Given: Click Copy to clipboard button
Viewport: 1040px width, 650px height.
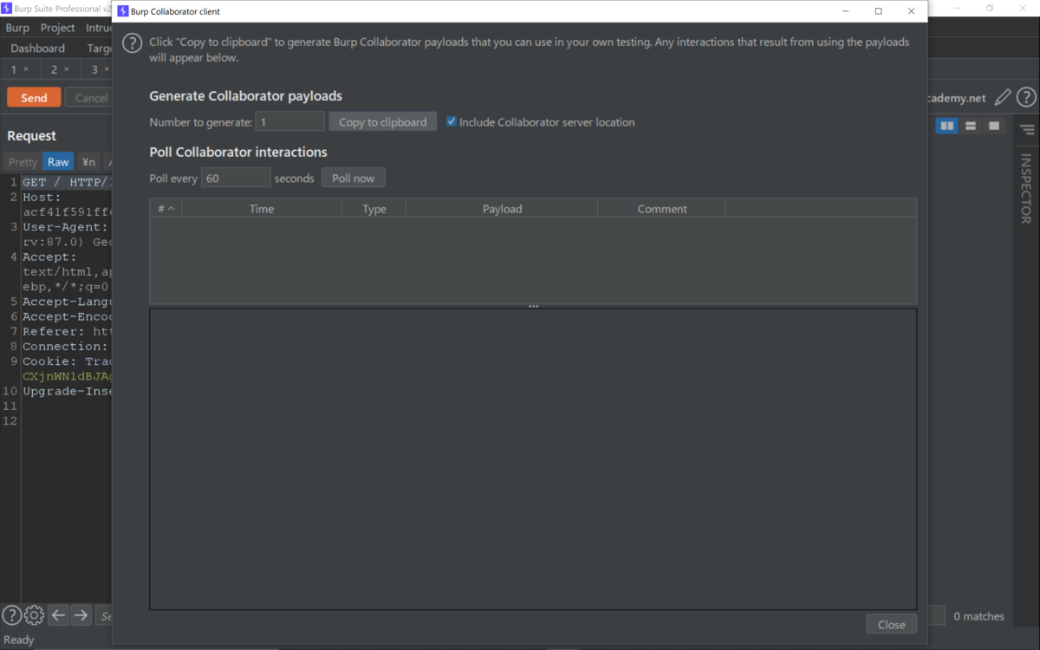Looking at the screenshot, I should (x=383, y=122).
